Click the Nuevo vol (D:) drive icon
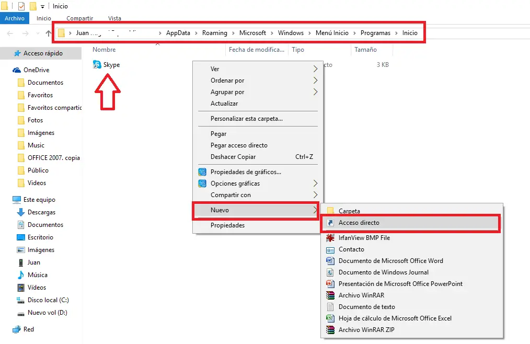The image size is (530, 344). (x=20, y=313)
